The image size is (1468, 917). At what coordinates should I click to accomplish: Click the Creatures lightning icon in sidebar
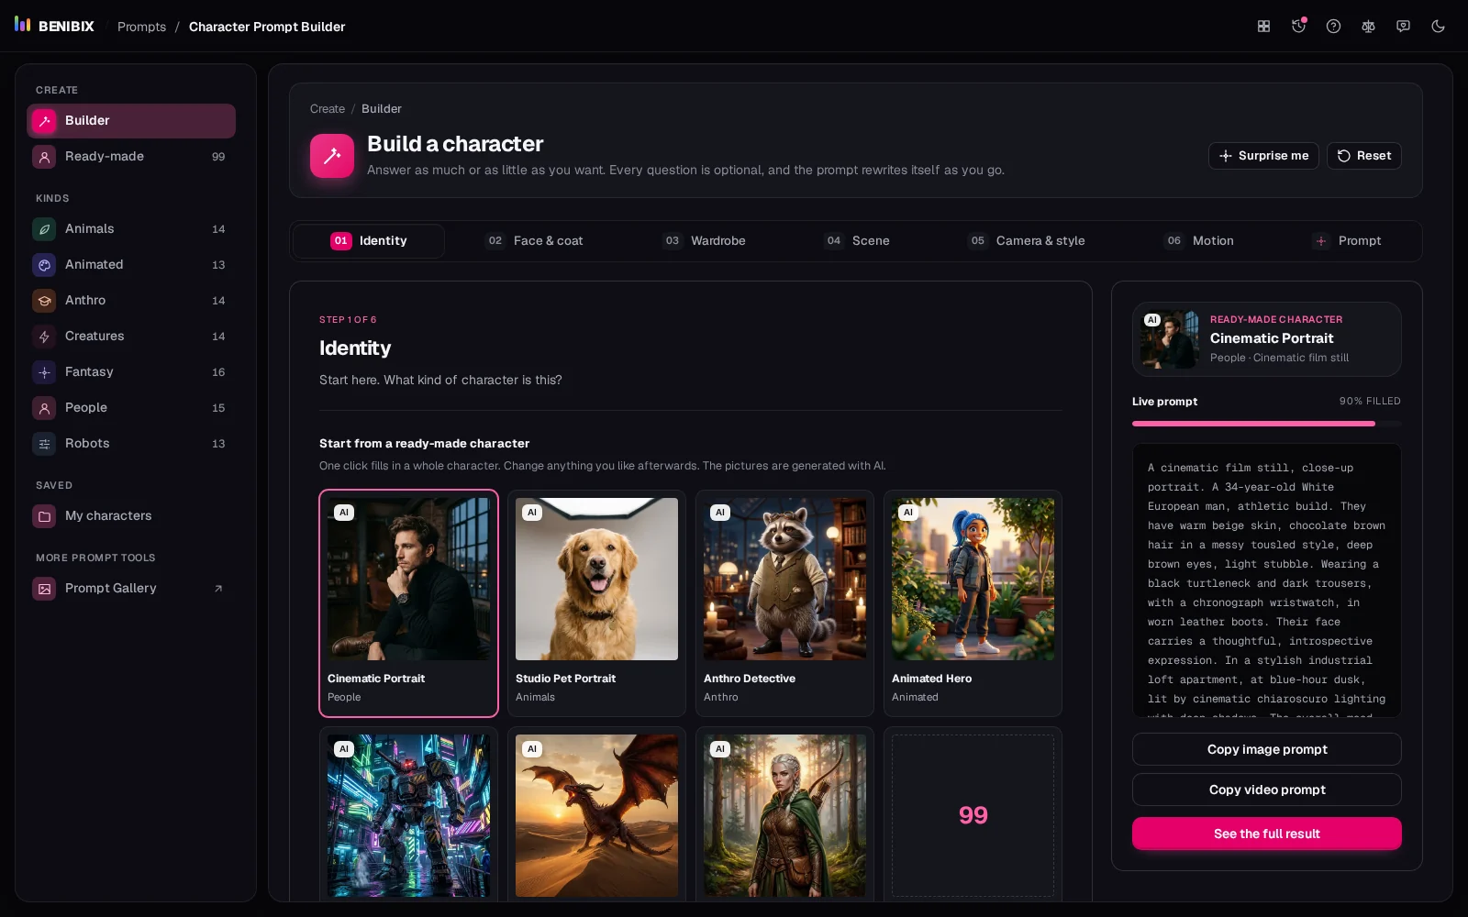tap(44, 337)
